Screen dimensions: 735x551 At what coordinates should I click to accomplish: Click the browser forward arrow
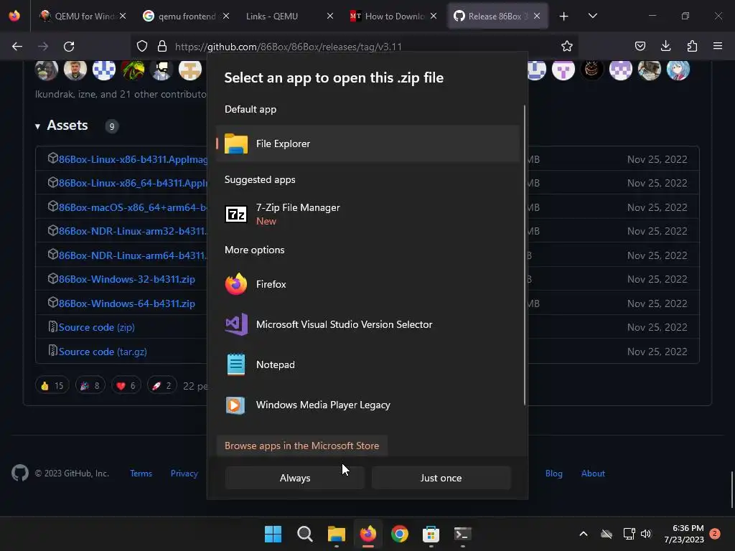pos(43,47)
